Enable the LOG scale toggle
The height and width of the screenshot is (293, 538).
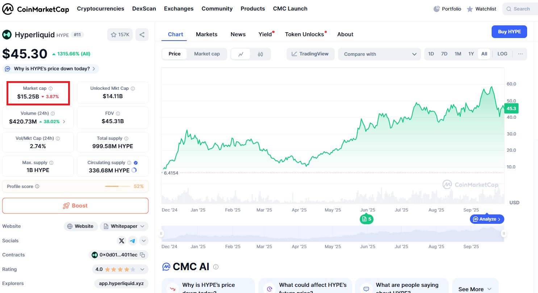pyautogui.click(x=502, y=54)
